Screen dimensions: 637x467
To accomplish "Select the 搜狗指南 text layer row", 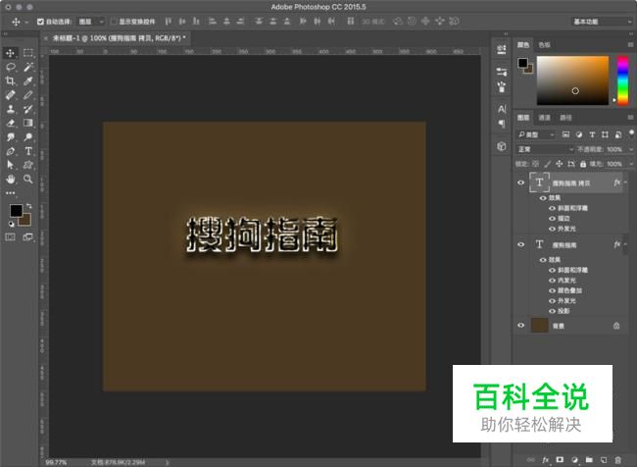I will pos(570,245).
